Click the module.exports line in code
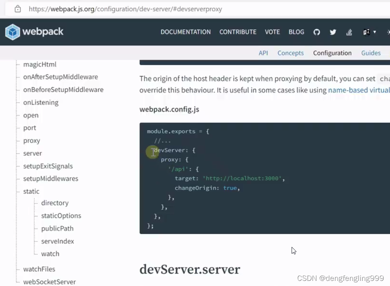Screen dimensions: 390x286 pyautogui.click(x=178, y=131)
